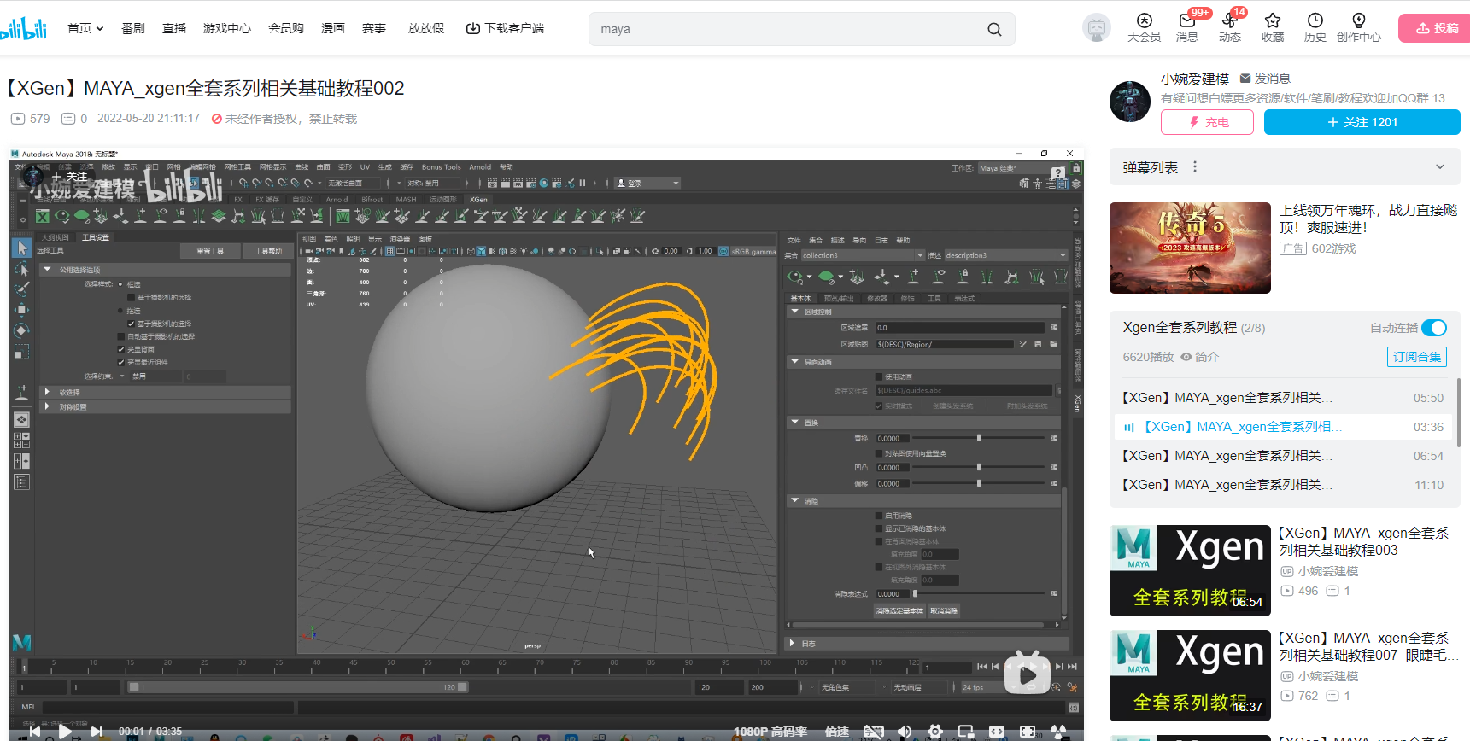1470x741 pixels.
Task: Enter fullscreen mode icon
Action: pos(1058,732)
